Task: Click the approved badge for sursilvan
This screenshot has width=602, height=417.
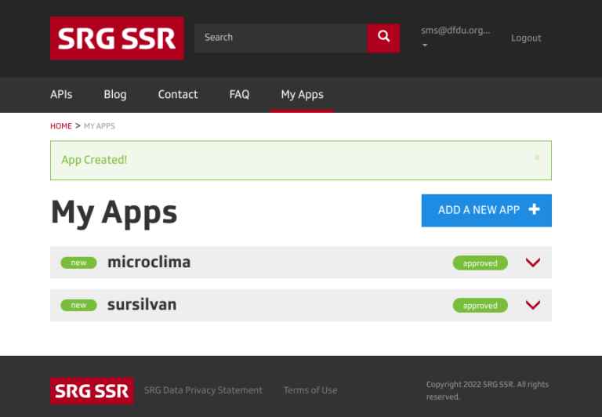Action: coord(480,306)
